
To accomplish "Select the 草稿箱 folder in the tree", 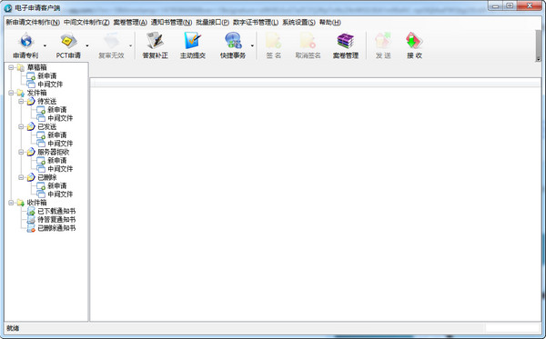I will pos(37,67).
